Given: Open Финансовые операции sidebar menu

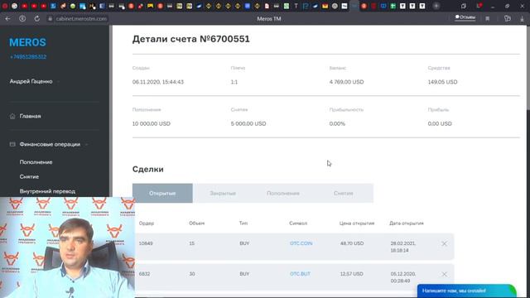Looking at the screenshot, I should pyautogui.click(x=50, y=144).
